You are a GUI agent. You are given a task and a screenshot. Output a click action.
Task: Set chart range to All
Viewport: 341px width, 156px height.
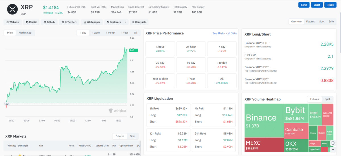tap(136, 33)
